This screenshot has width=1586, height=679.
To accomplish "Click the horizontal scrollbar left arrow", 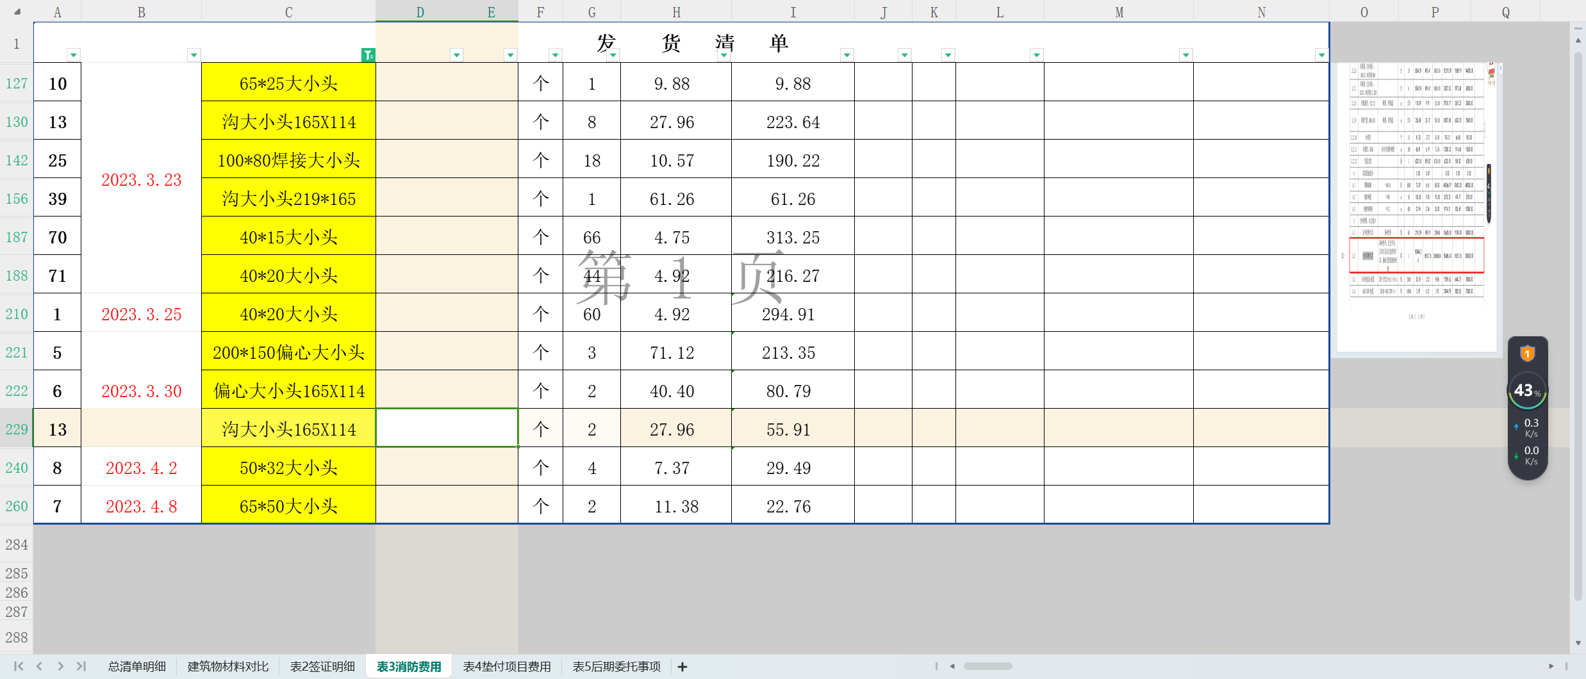I will tap(952, 666).
